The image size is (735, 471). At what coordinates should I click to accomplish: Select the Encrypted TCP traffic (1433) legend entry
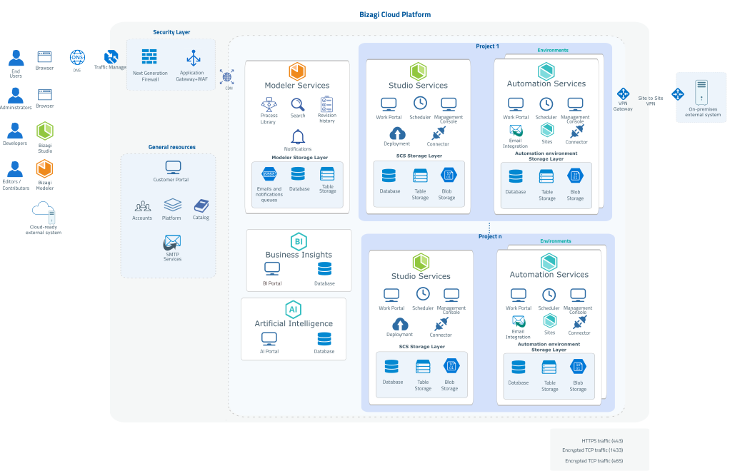tap(593, 450)
